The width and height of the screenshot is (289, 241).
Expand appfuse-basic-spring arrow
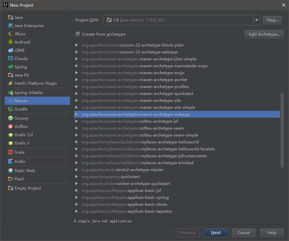(x=77, y=197)
